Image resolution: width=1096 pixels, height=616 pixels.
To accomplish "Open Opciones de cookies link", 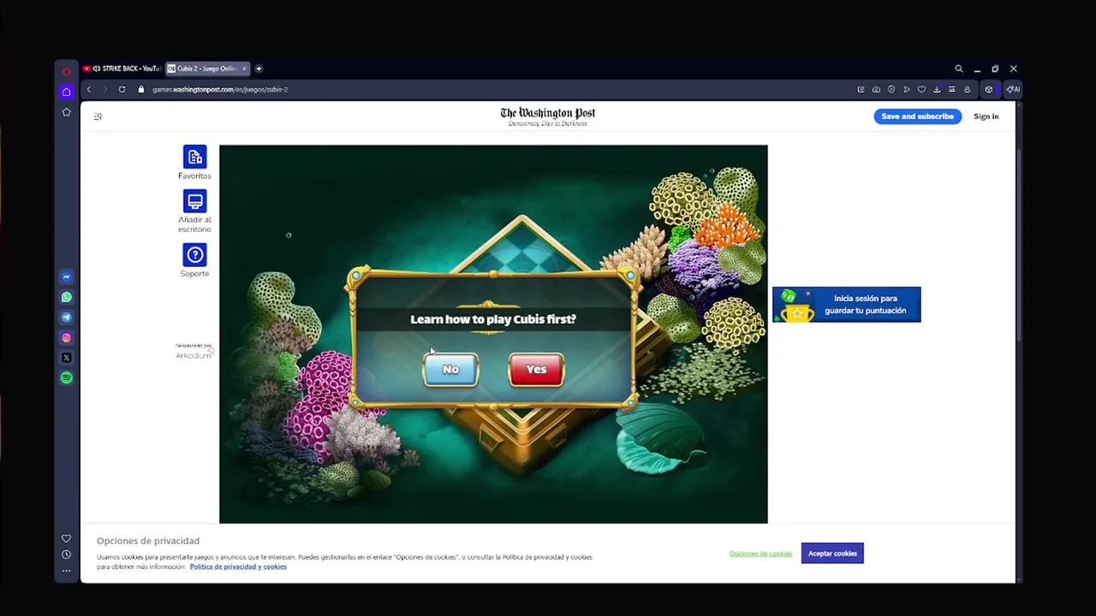I will (760, 554).
